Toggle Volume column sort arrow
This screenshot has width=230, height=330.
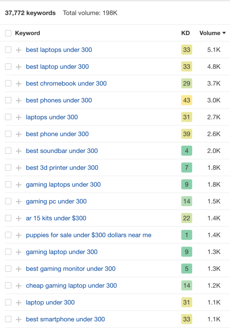[224, 33]
